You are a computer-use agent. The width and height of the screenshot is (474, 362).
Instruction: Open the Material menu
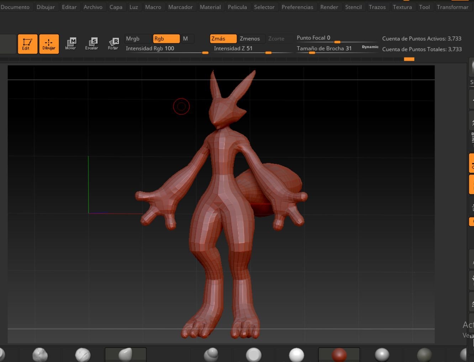pos(210,7)
